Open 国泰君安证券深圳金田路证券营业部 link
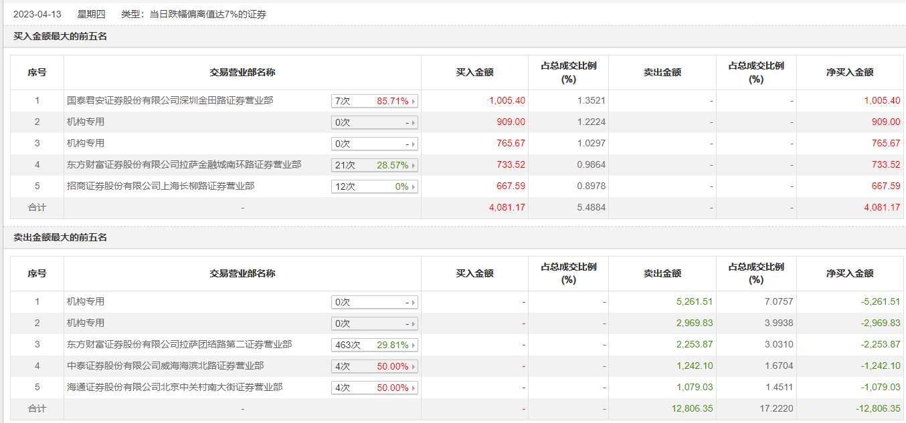 pyautogui.click(x=170, y=101)
